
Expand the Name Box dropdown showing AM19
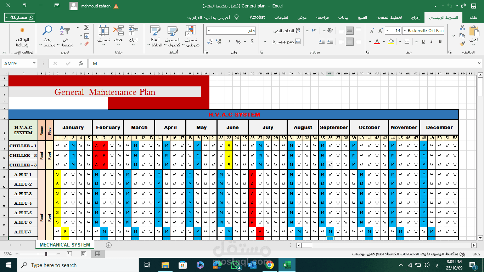[x=34, y=63]
